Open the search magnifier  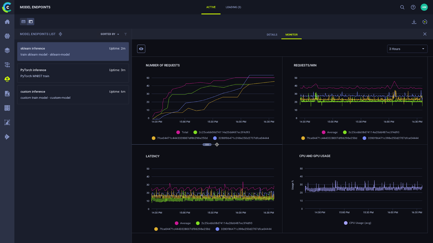click(x=402, y=7)
